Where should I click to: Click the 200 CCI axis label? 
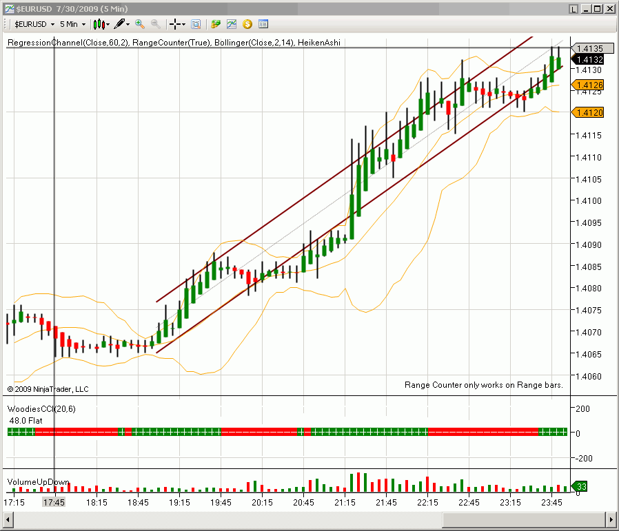tap(582, 408)
